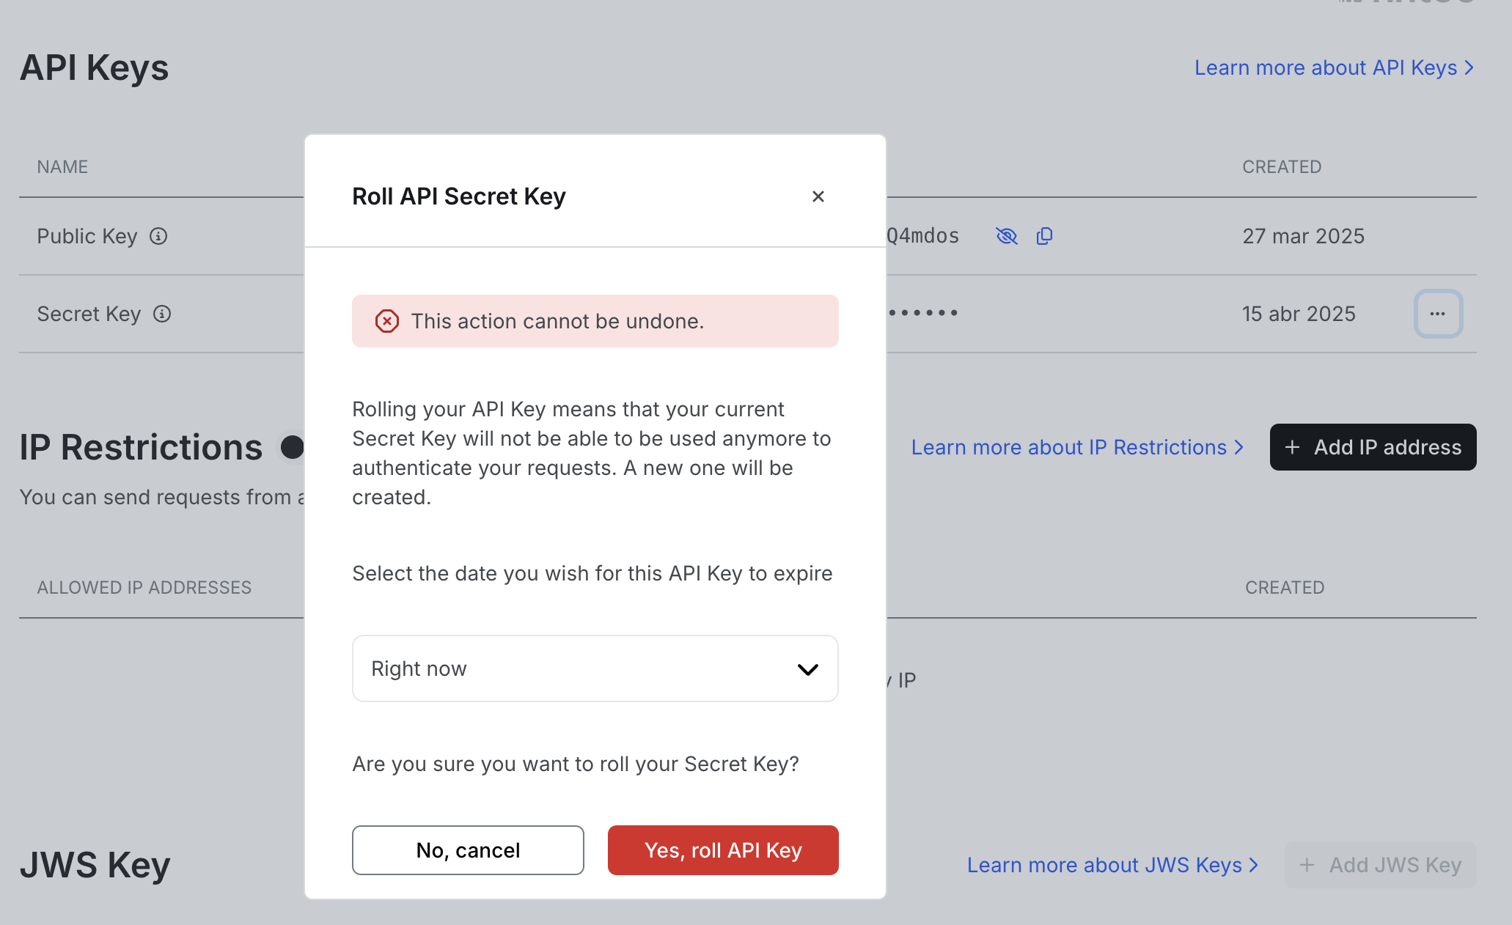Open 'Learn more about API Keys' link
The height and width of the screenshot is (925, 1512).
1333,67
